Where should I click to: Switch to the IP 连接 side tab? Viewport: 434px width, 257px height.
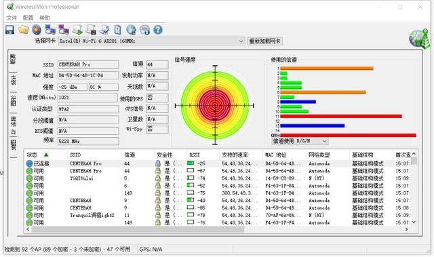click(x=13, y=125)
